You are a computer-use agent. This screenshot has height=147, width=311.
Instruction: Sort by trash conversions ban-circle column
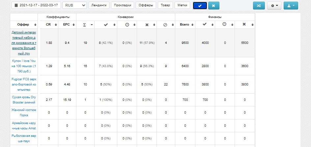166,25
